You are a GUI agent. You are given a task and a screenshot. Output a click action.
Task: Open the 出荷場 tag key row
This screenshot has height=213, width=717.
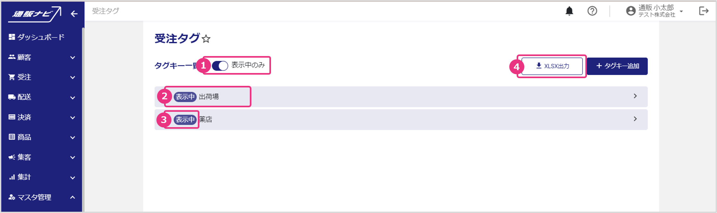click(401, 96)
